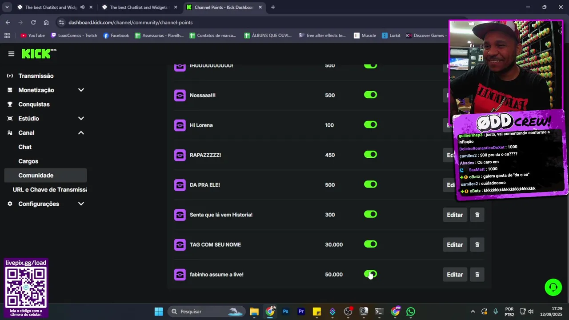Click the address bar URL
Screen dimensions: 569x320
[130, 22]
